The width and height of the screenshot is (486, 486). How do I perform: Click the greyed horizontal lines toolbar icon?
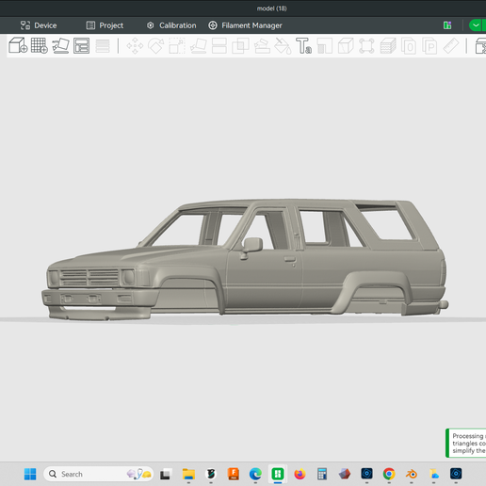(103, 46)
